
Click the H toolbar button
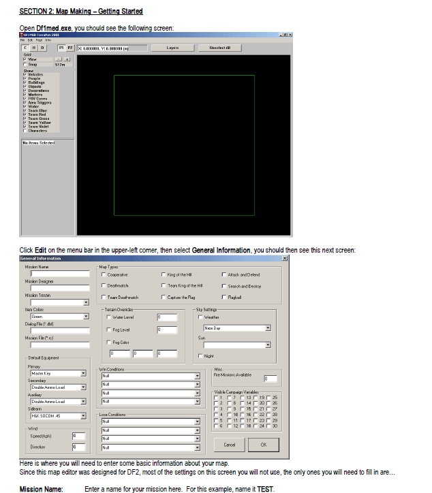(33, 48)
